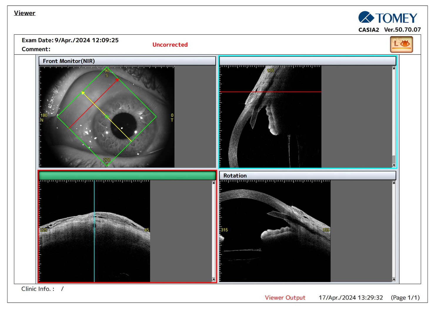Click the red horizontal line in top-right scan
The width and height of the screenshot is (441, 312).
click(x=270, y=92)
